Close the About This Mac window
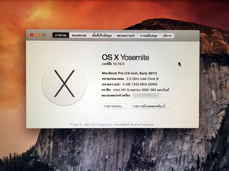Image resolution: width=229 pixels, height=171 pixels. (32, 35)
